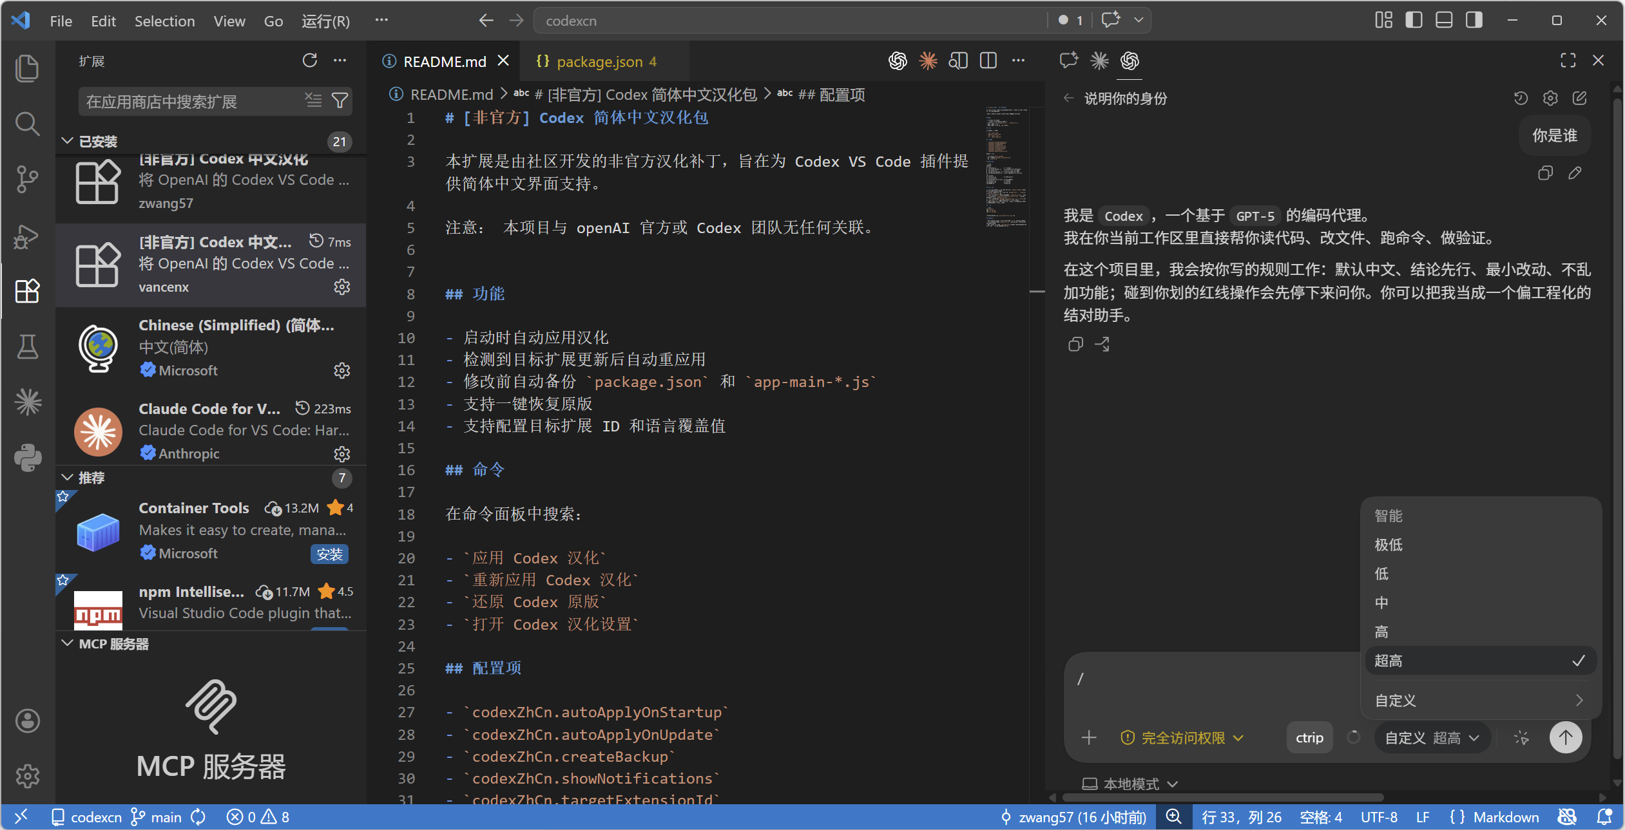1625x830 pixels.
Task: Open the Edit menu
Action: coord(103,21)
